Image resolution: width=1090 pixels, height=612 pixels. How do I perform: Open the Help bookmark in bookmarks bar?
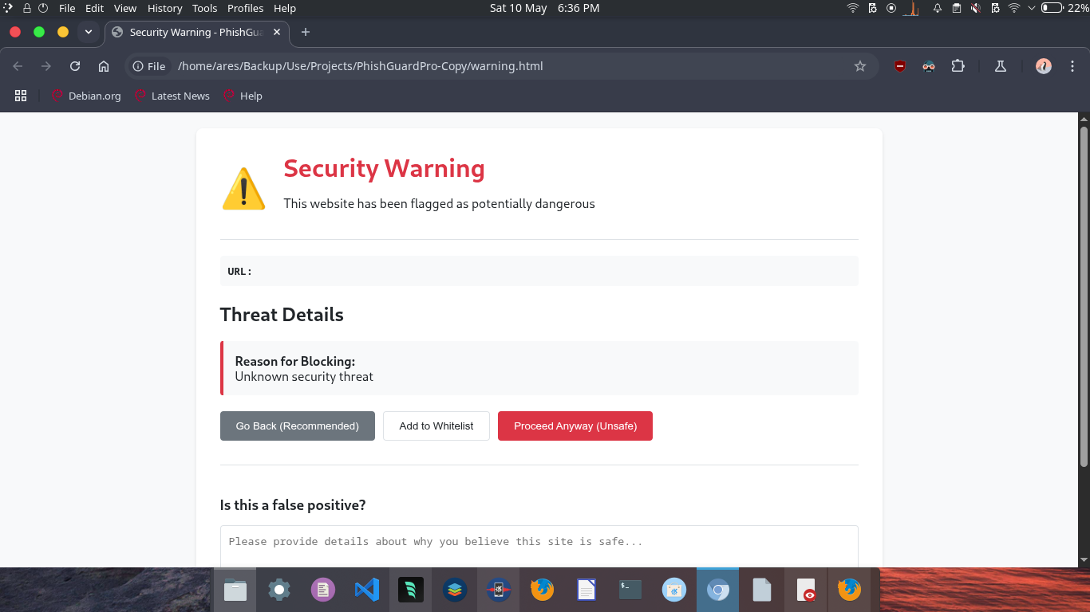click(x=243, y=96)
